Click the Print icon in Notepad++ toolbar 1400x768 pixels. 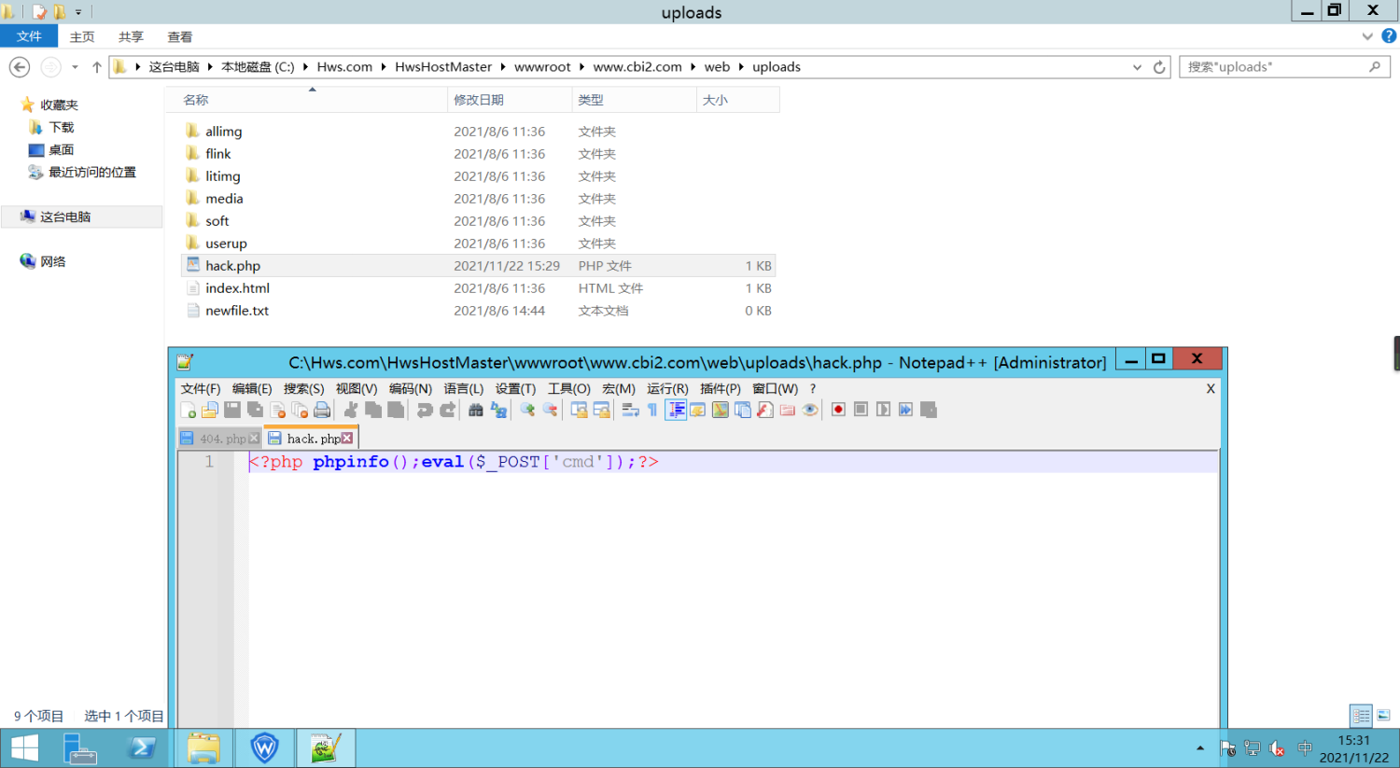click(322, 410)
